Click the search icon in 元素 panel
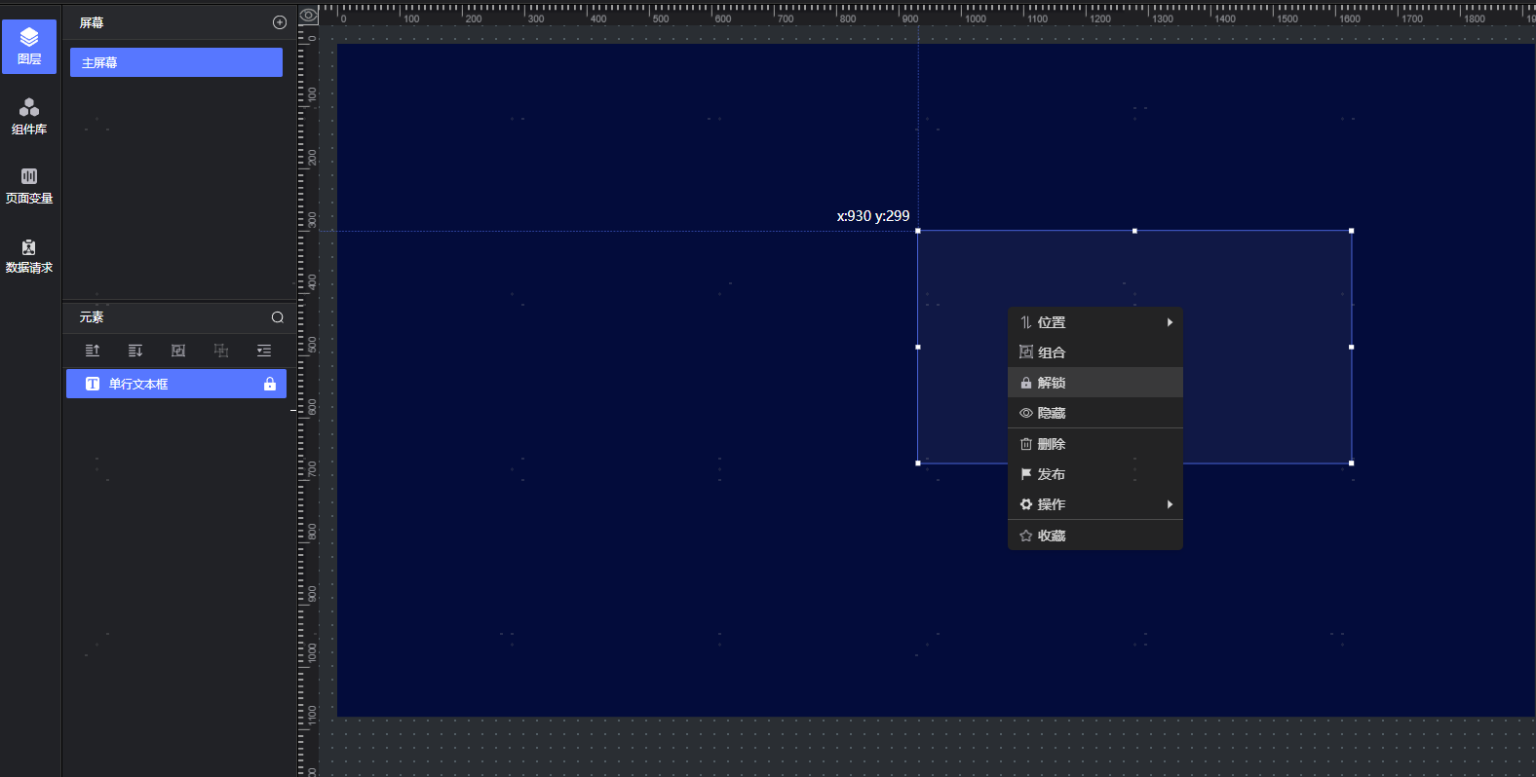The height and width of the screenshot is (777, 1536). click(278, 317)
